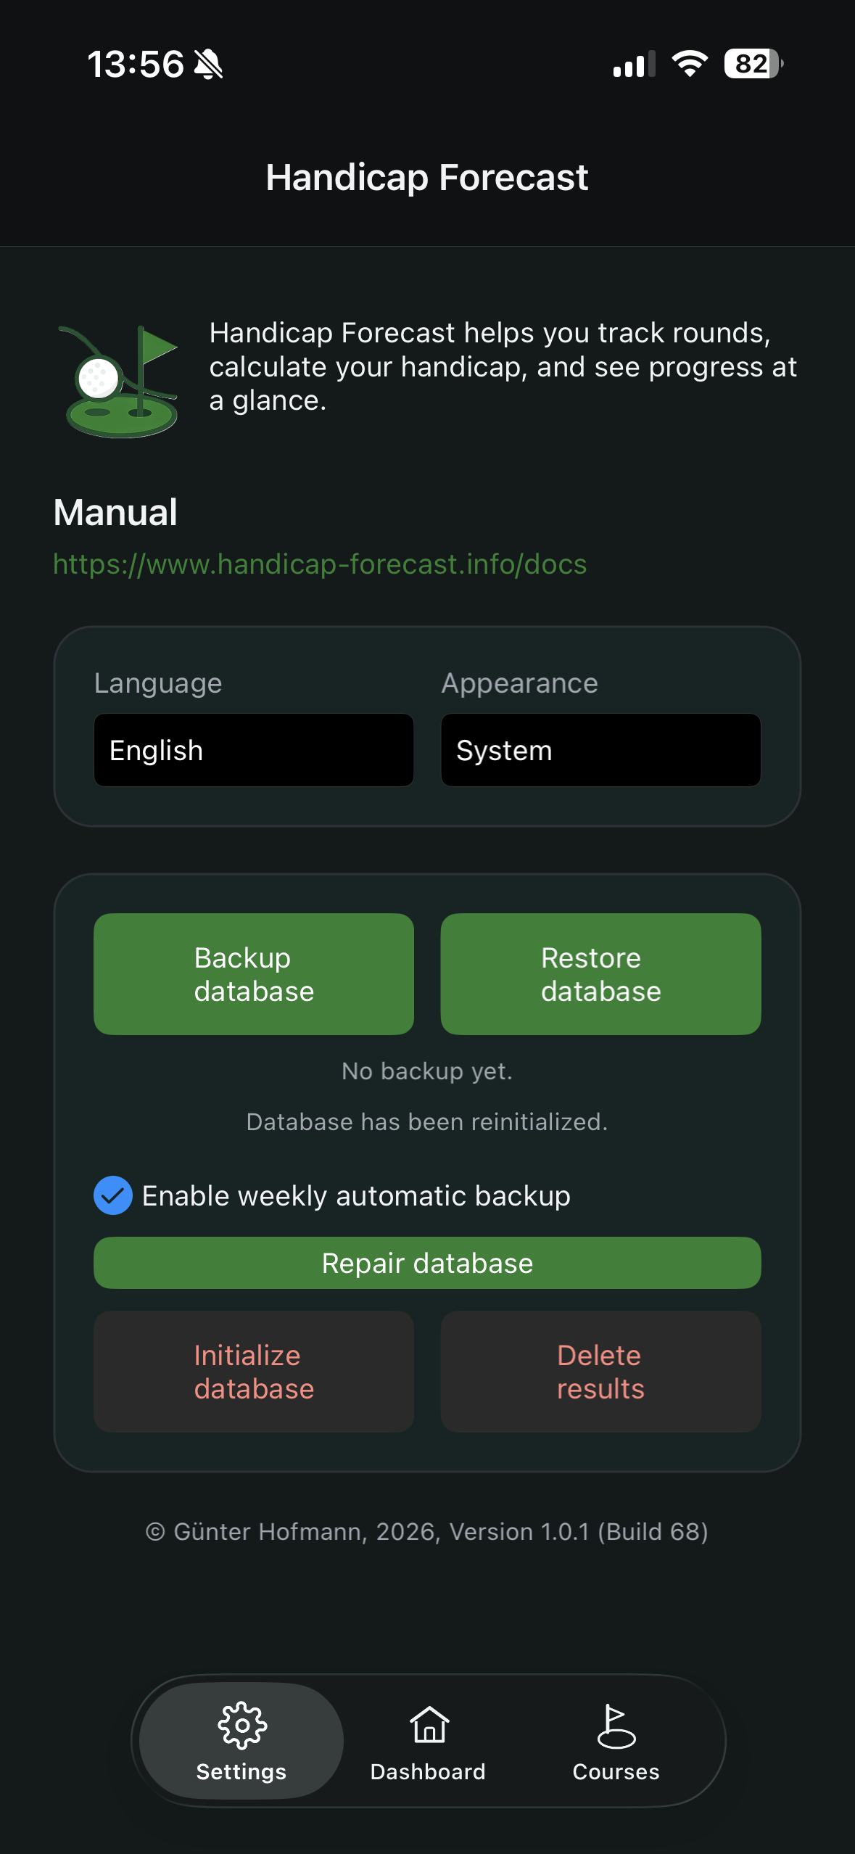Click the Wi-Fi status icon

689,64
